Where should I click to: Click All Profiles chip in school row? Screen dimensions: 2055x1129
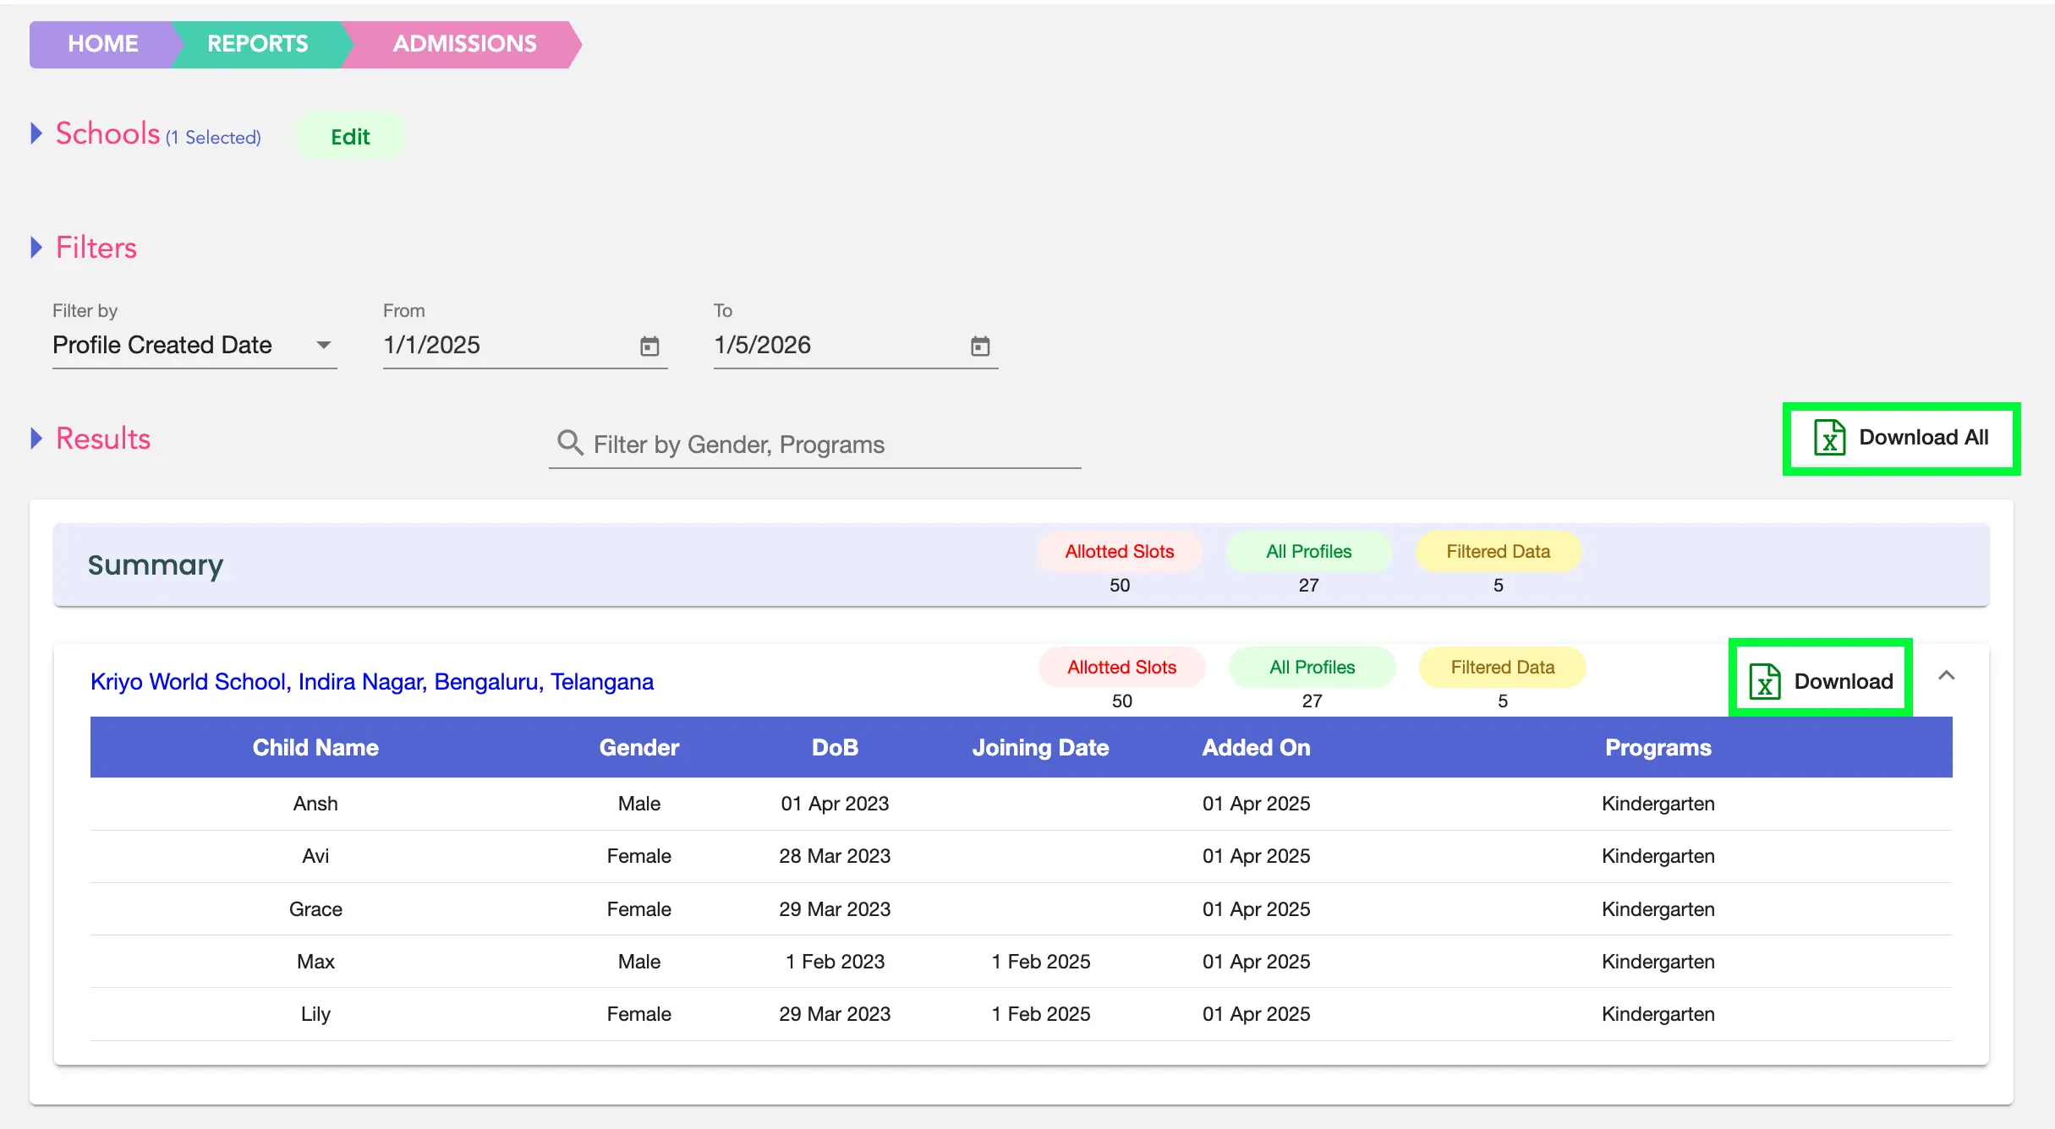[x=1312, y=668]
